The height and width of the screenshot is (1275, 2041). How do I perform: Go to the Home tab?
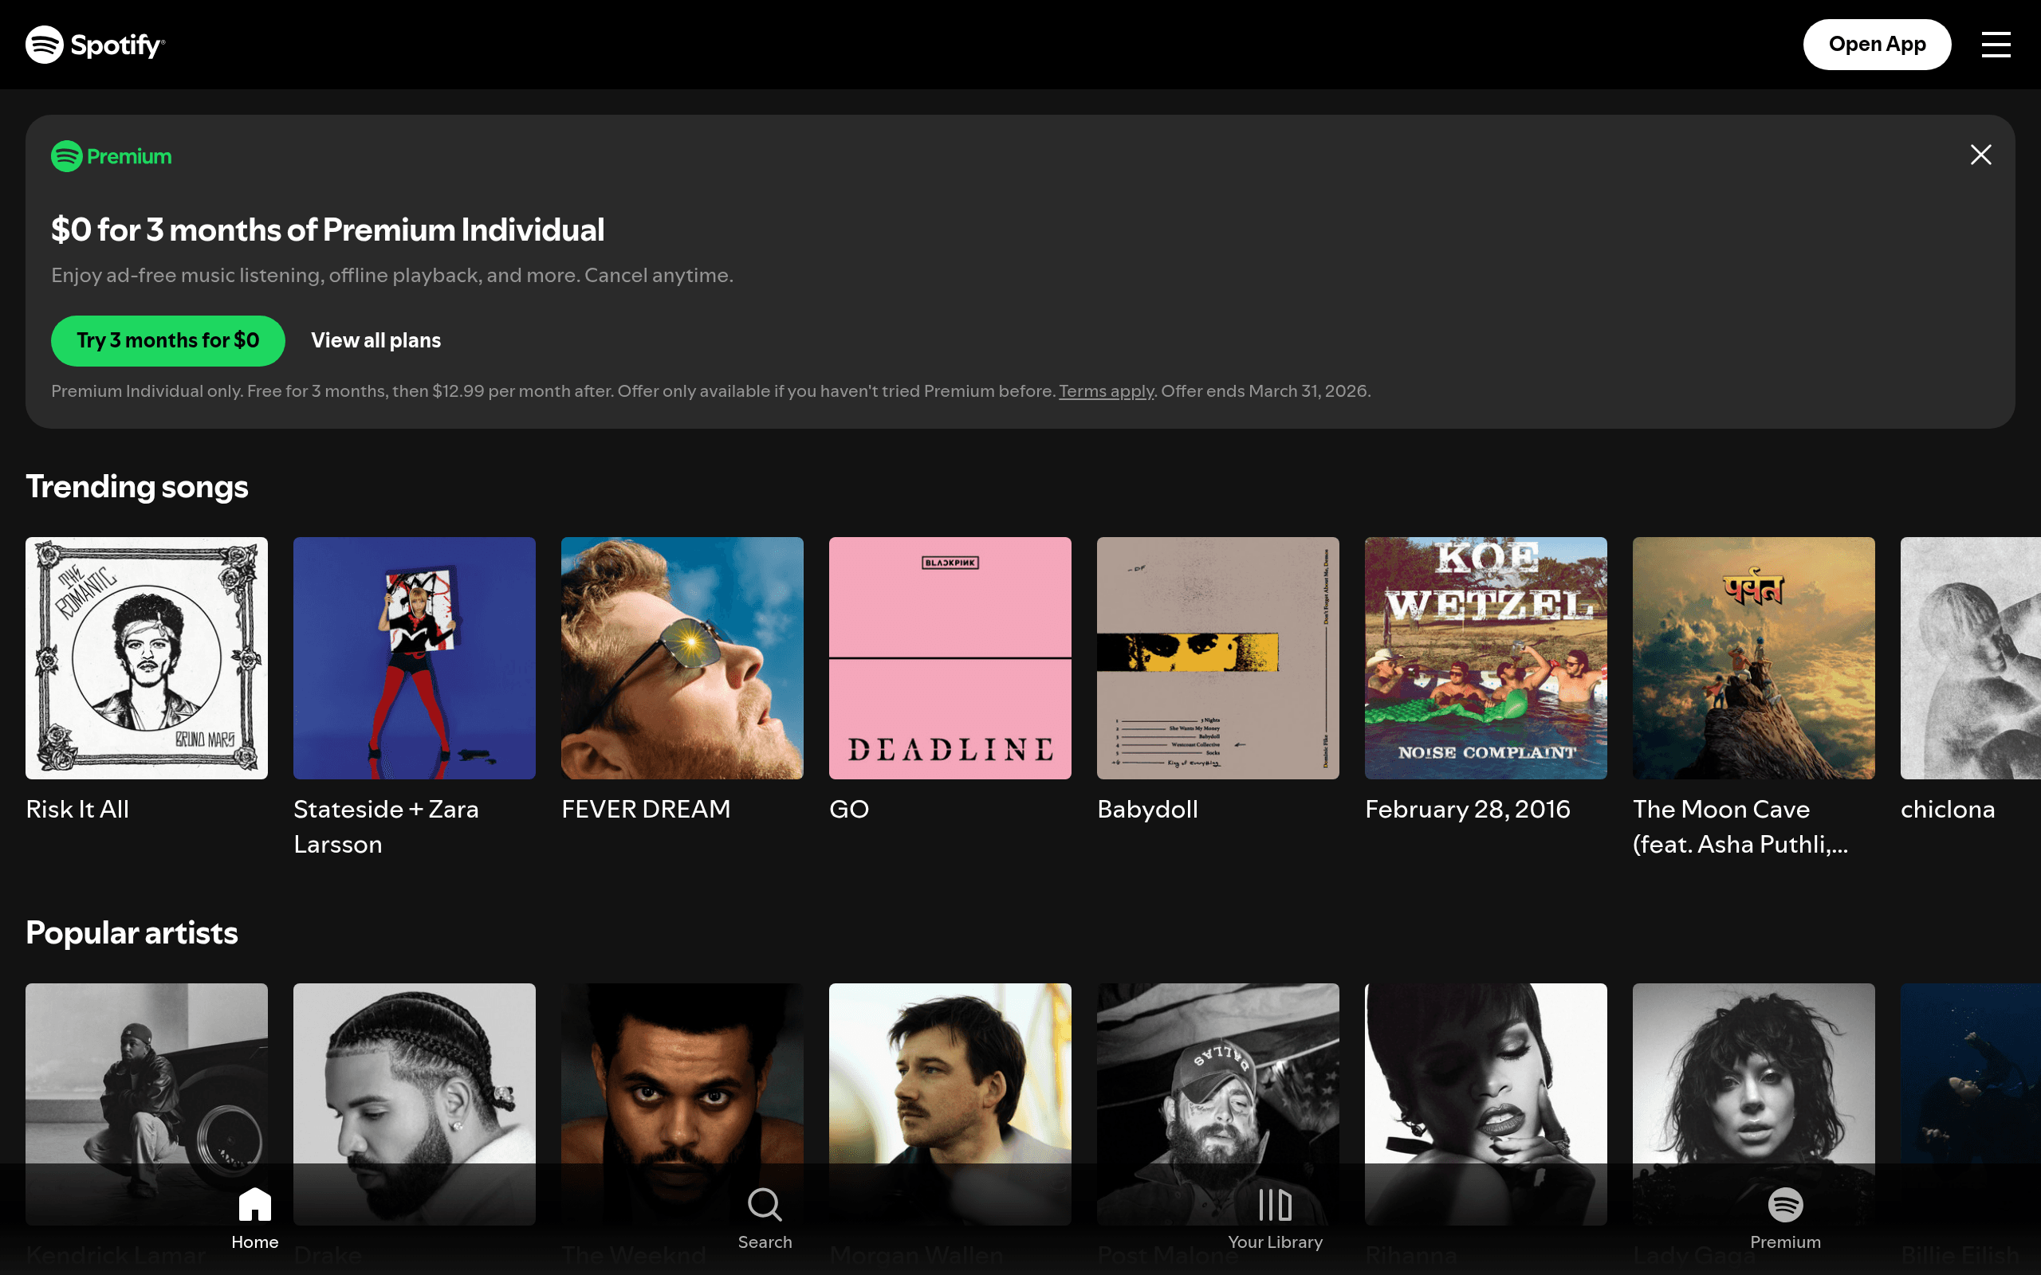coord(254,1218)
